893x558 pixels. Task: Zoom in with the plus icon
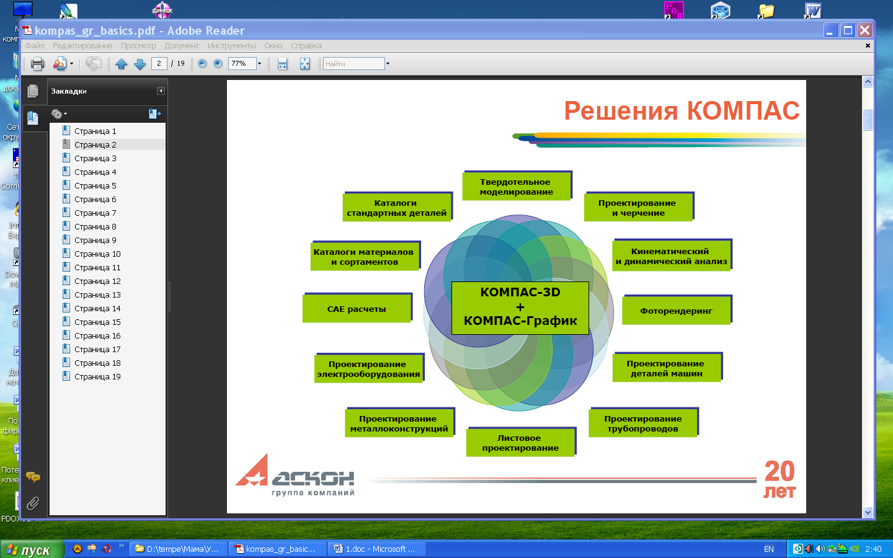[218, 63]
